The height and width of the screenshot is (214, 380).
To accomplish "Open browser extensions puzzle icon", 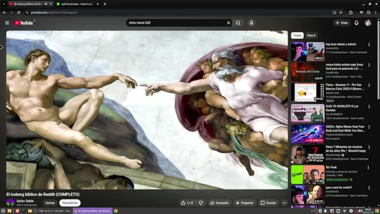I will click(351, 12).
